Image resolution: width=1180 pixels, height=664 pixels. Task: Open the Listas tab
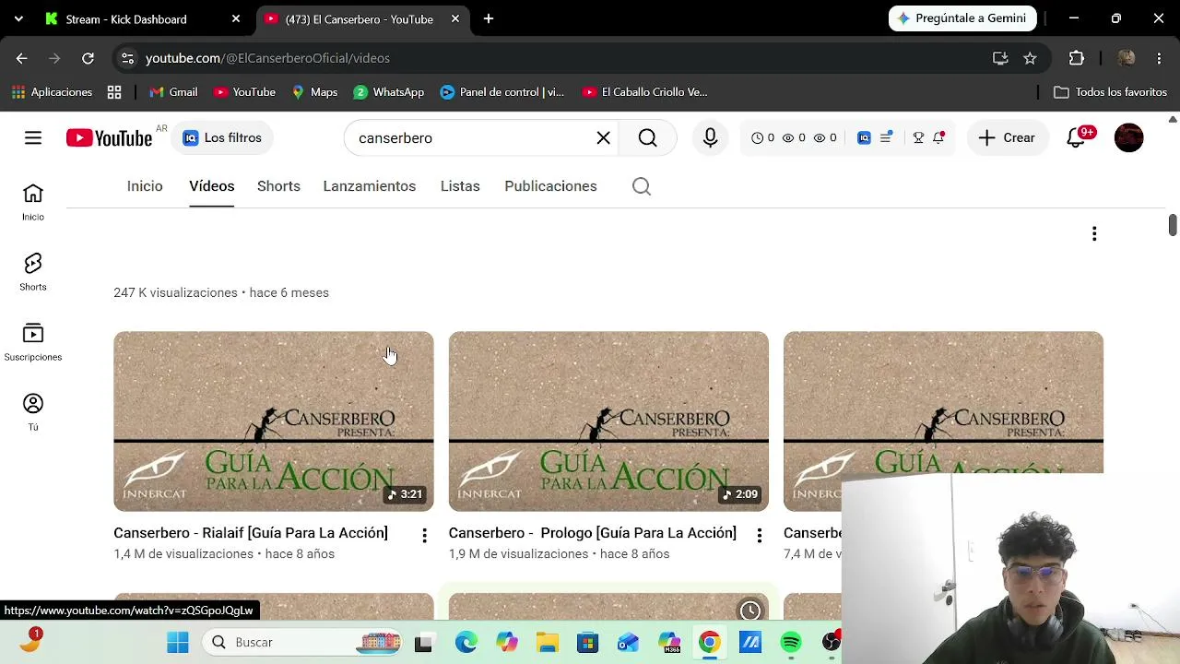(460, 186)
